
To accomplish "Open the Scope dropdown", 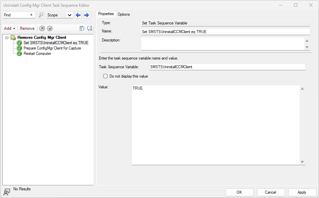I will [60, 15].
